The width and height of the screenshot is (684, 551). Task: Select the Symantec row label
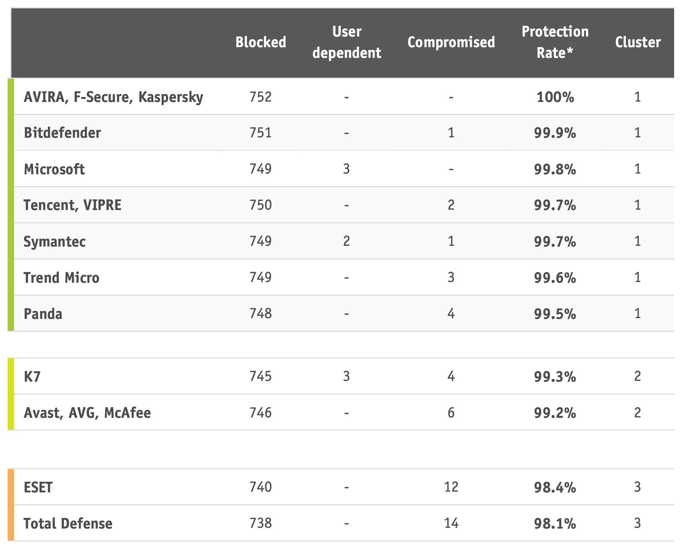[55, 241]
